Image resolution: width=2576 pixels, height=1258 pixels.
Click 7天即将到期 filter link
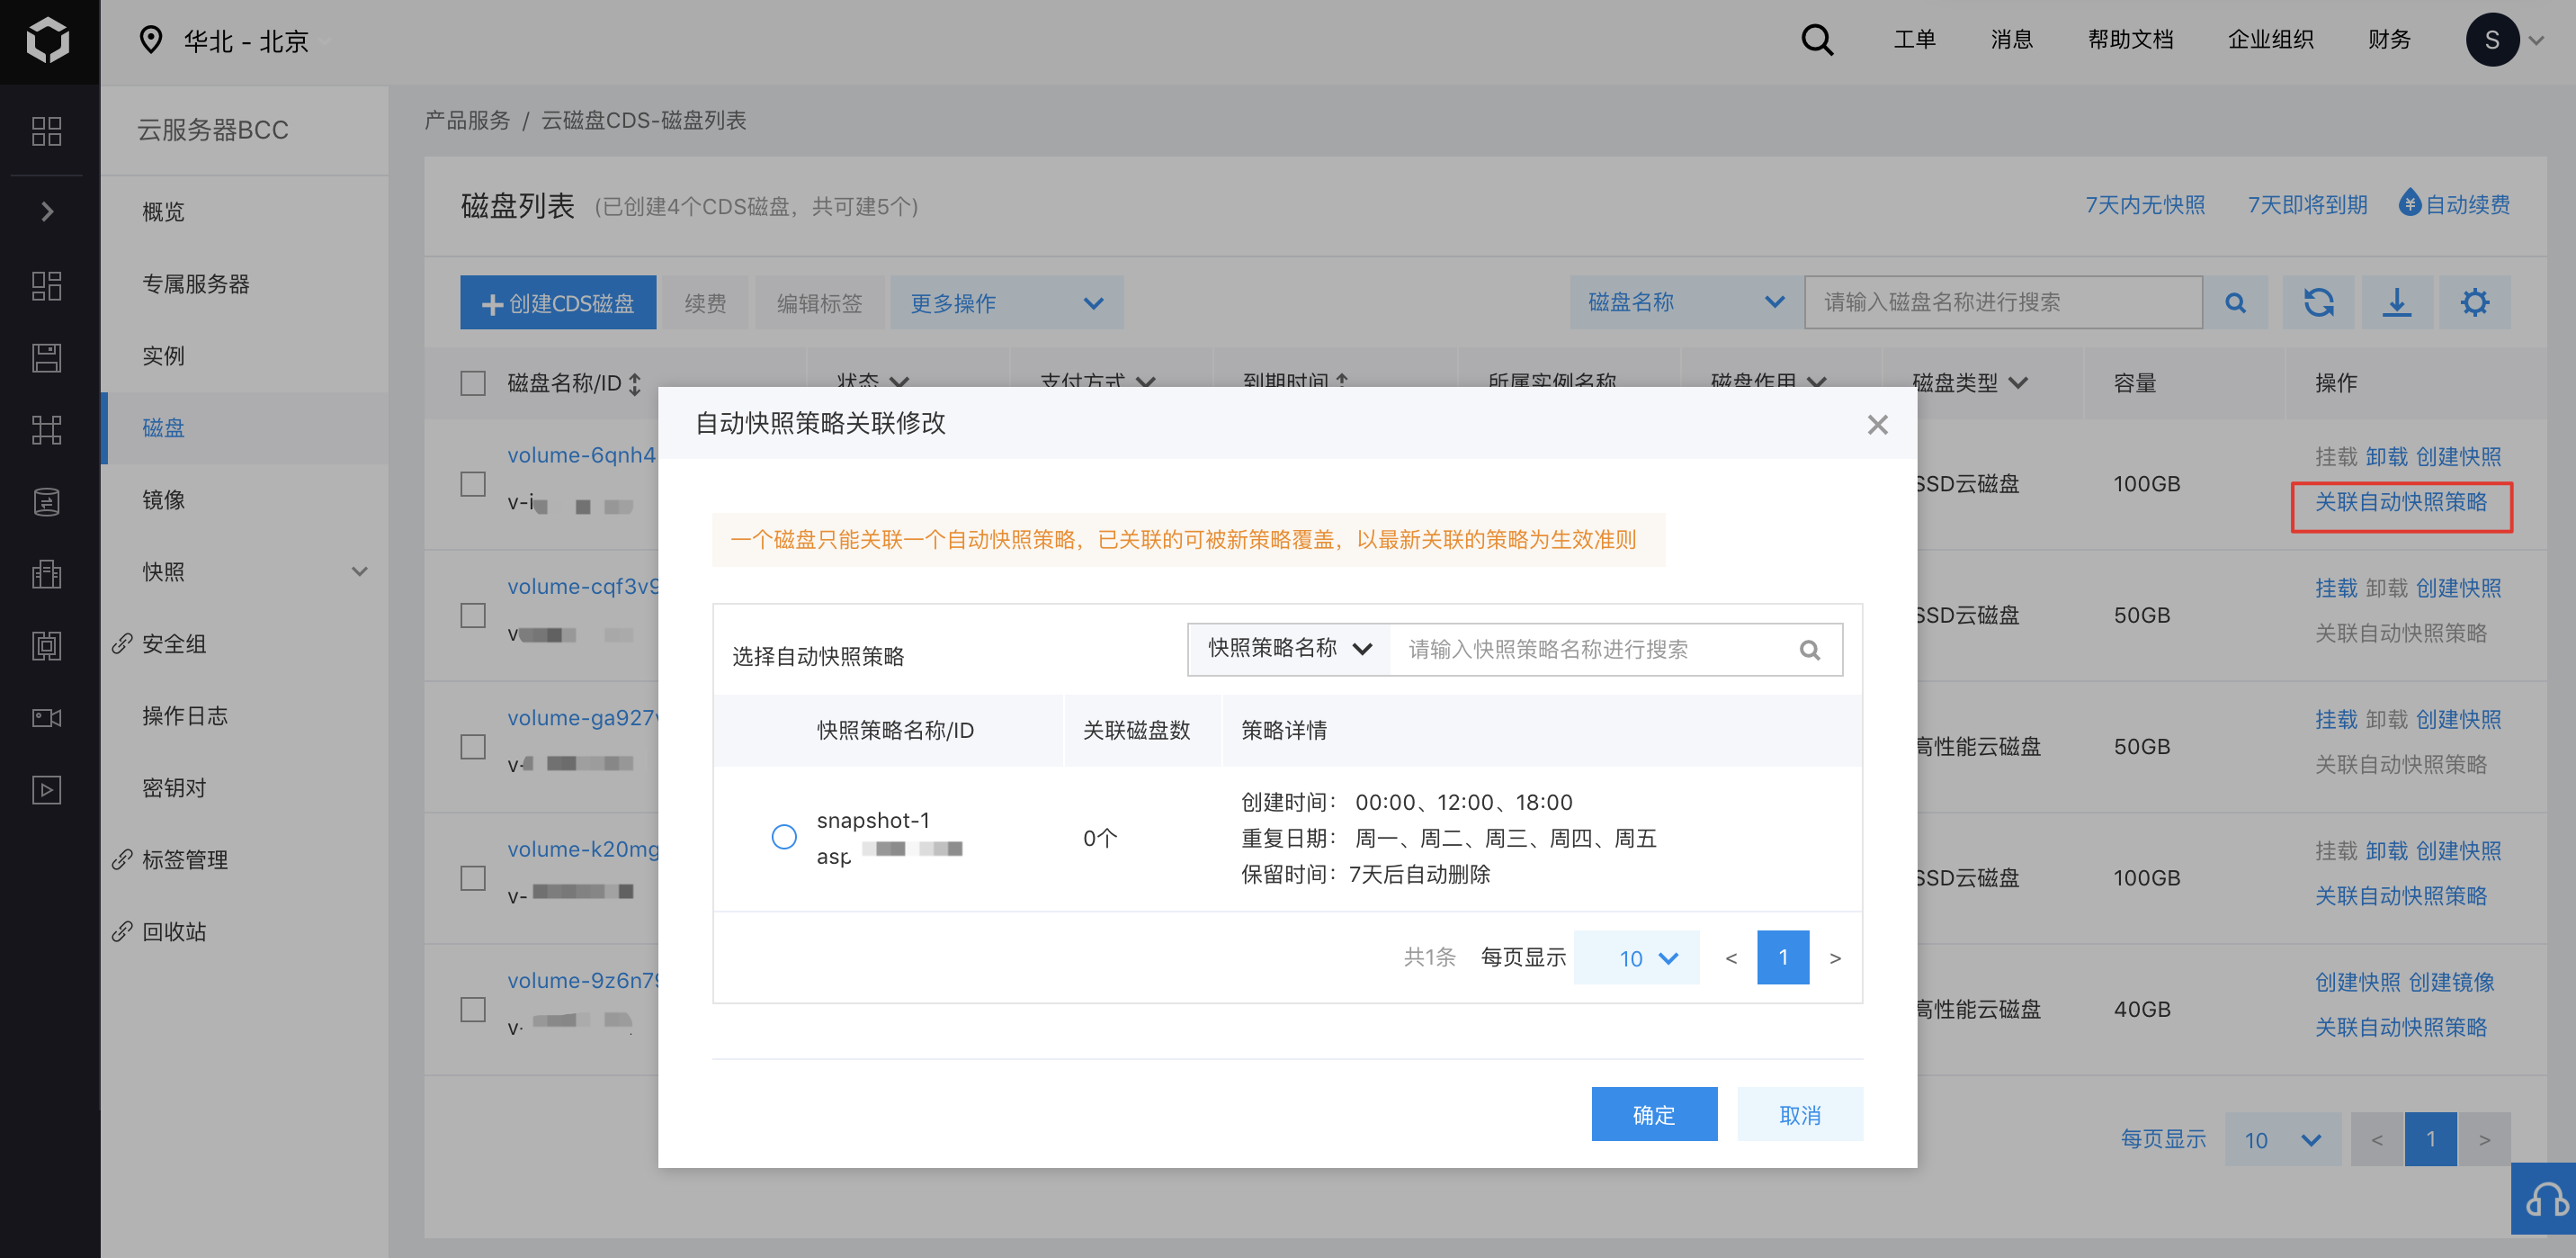pyautogui.click(x=2307, y=204)
